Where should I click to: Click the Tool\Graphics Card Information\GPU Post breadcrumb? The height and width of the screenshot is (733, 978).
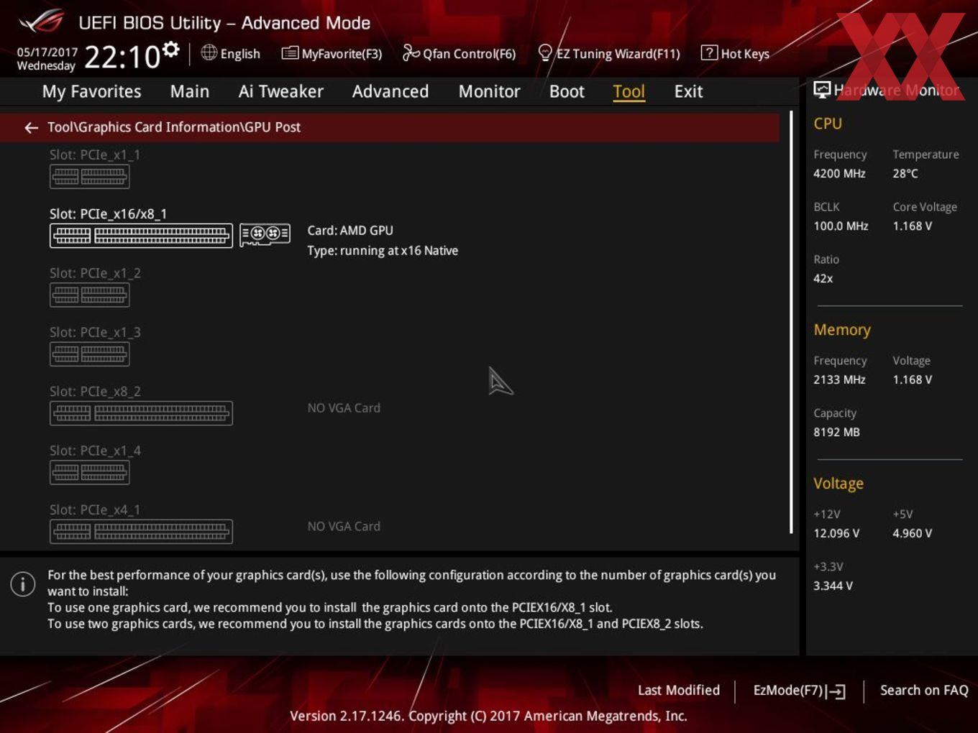coord(174,127)
